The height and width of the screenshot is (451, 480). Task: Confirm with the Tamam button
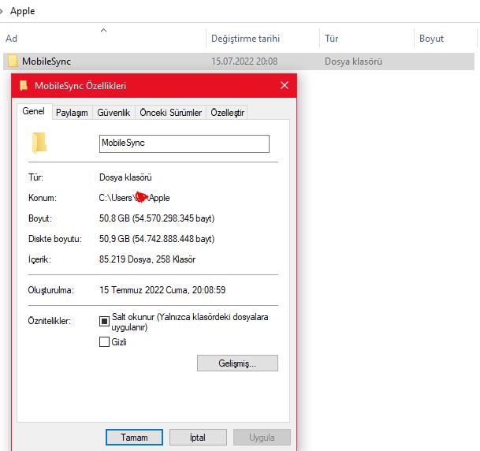[134, 438]
